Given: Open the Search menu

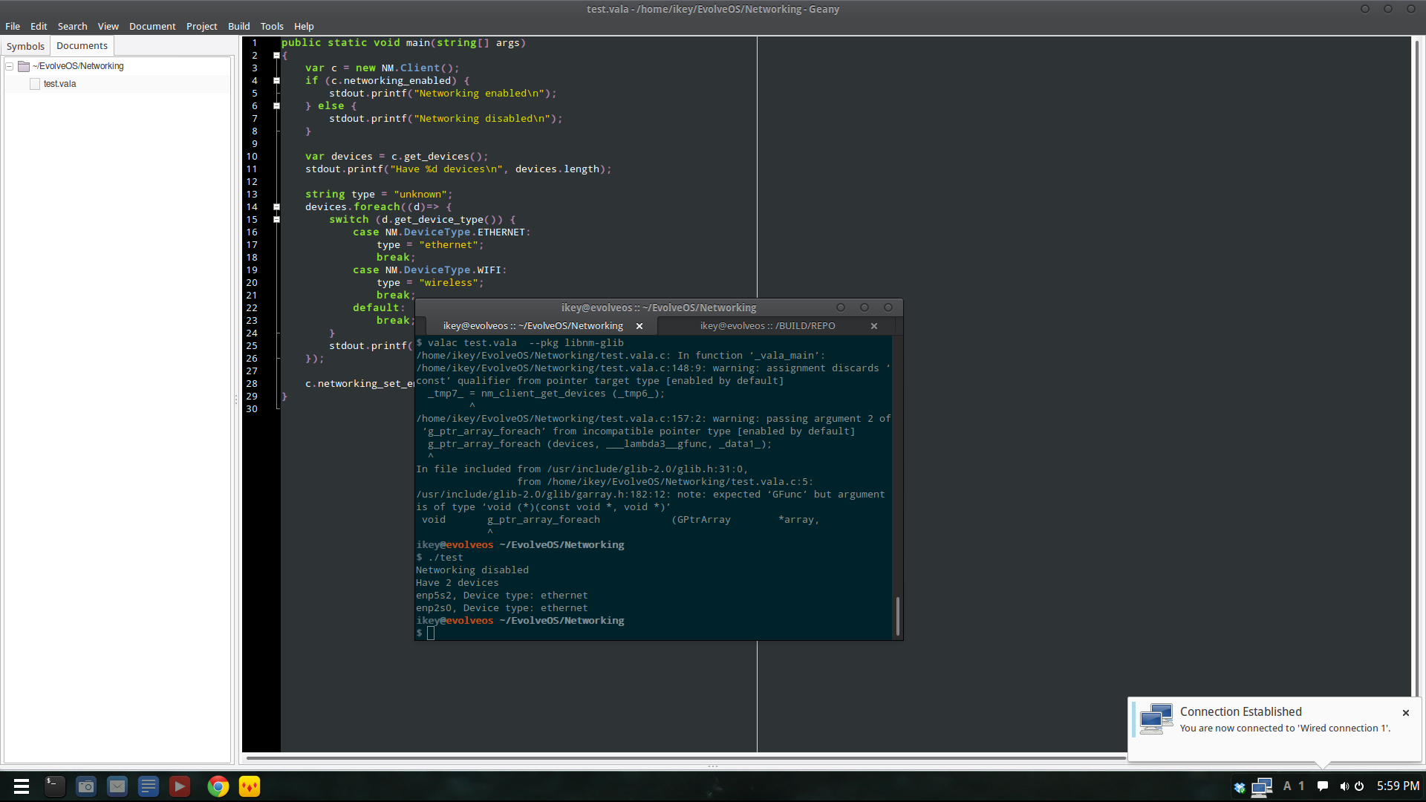Looking at the screenshot, I should pyautogui.click(x=72, y=26).
